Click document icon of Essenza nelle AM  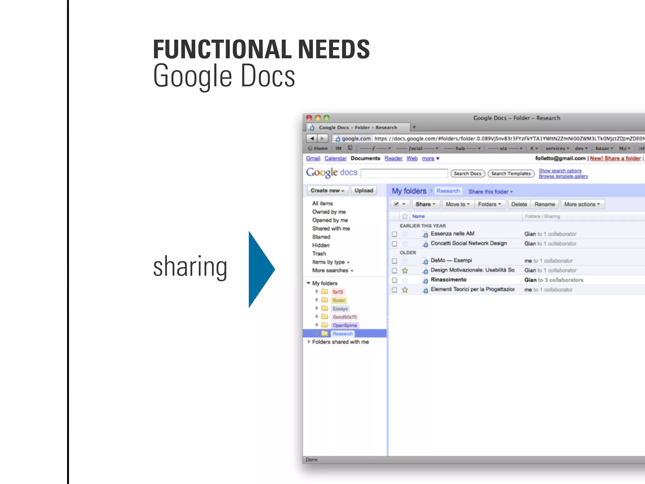point(425,234)
